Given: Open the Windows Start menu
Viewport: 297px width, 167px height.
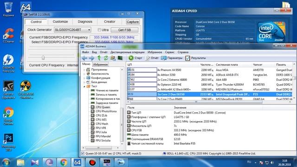Looking at the screenshot, I should (x=6, y=162).
